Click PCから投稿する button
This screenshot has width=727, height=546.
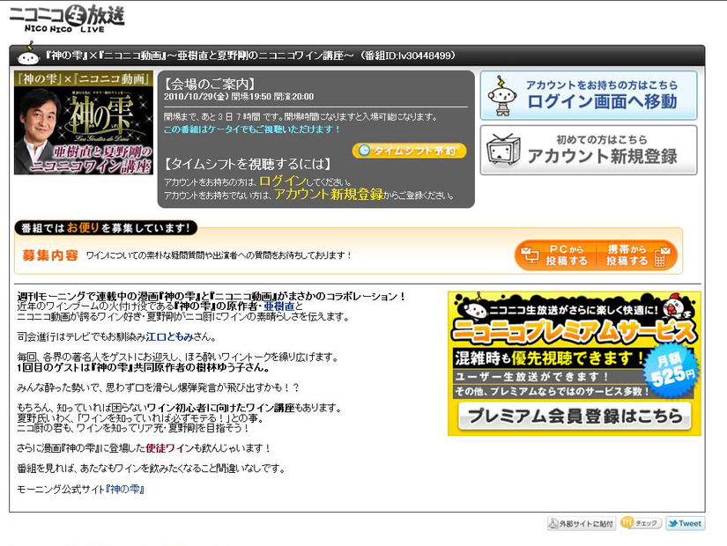click(554, 255)
